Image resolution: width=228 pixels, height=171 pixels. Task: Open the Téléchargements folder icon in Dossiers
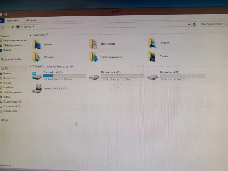pos(93,57)
